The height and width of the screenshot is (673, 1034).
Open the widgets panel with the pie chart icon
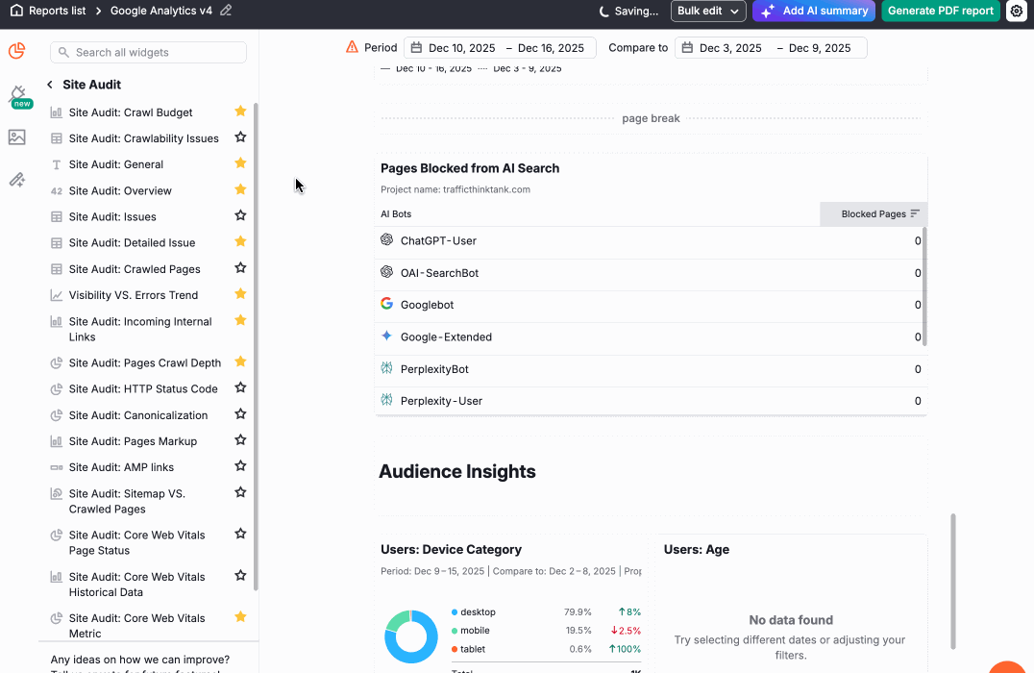click(x=16, y=51)
